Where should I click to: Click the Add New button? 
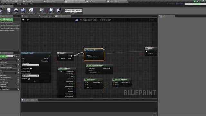[3, 56]
